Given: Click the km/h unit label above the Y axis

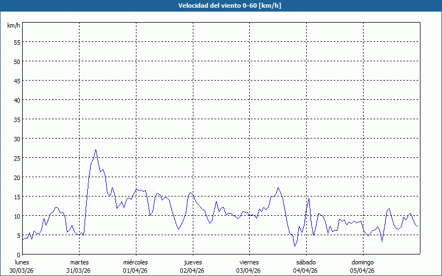Looking at the screenshot, I should (x=13, y=25).
